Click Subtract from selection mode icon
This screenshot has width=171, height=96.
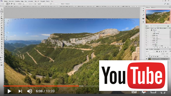12,4
